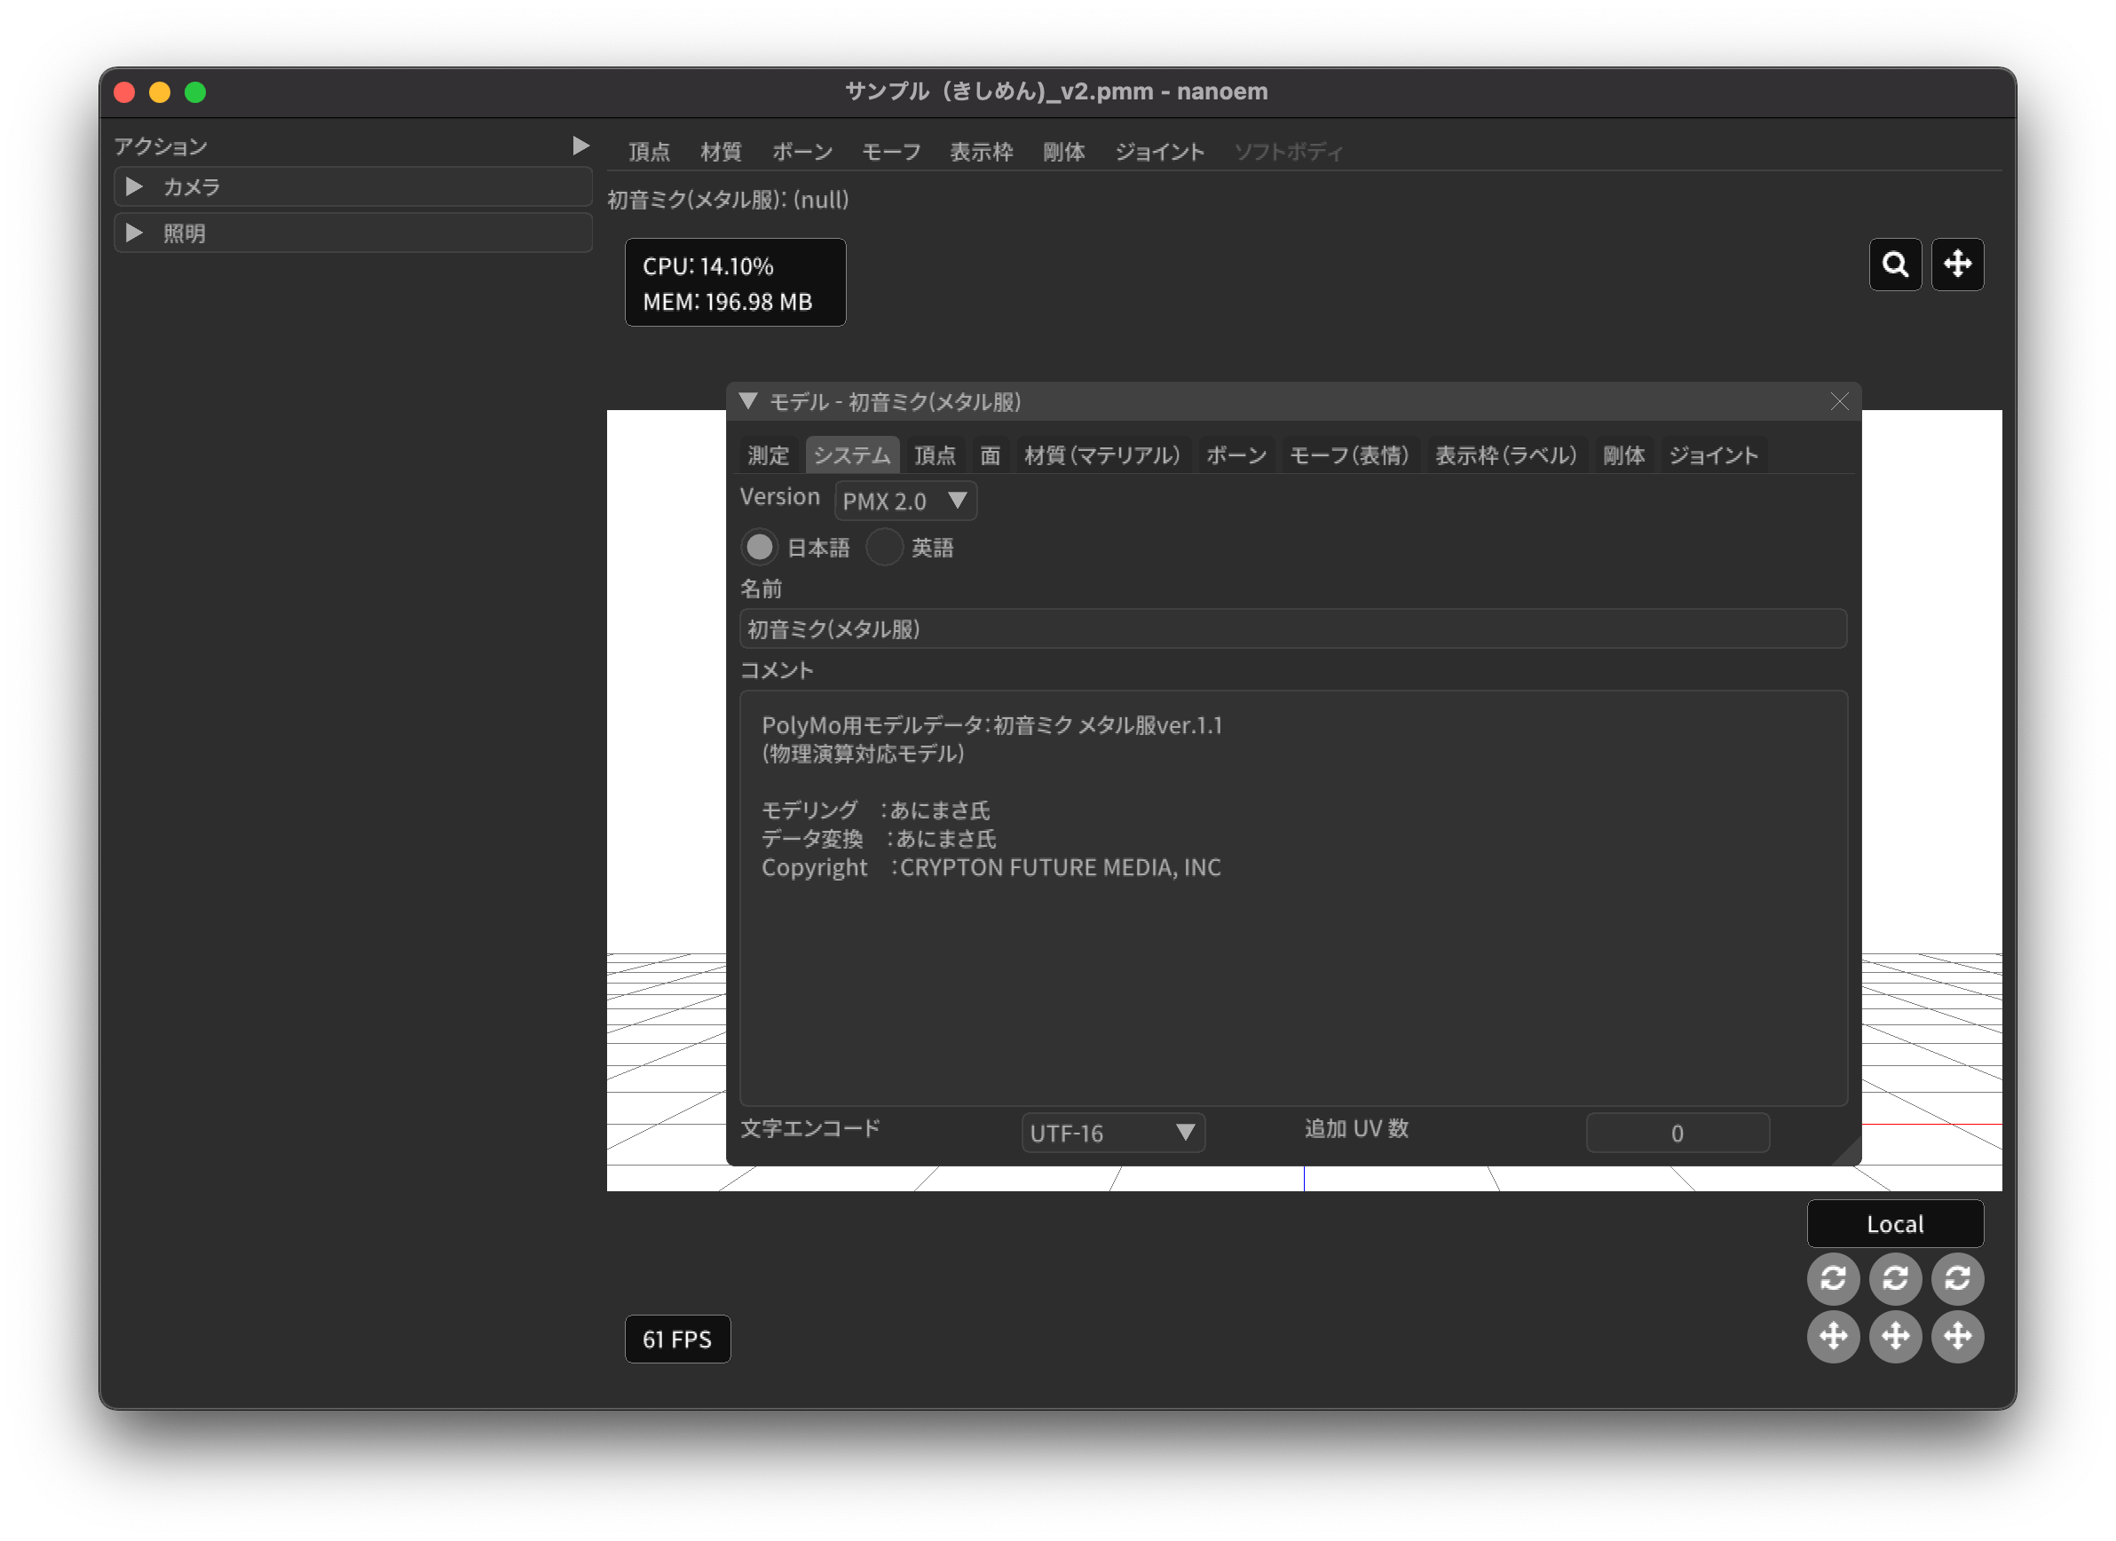This screenshot has width=2116, height=1541.
Task: Click the magnifier zoom icon
Action: 1895,264
